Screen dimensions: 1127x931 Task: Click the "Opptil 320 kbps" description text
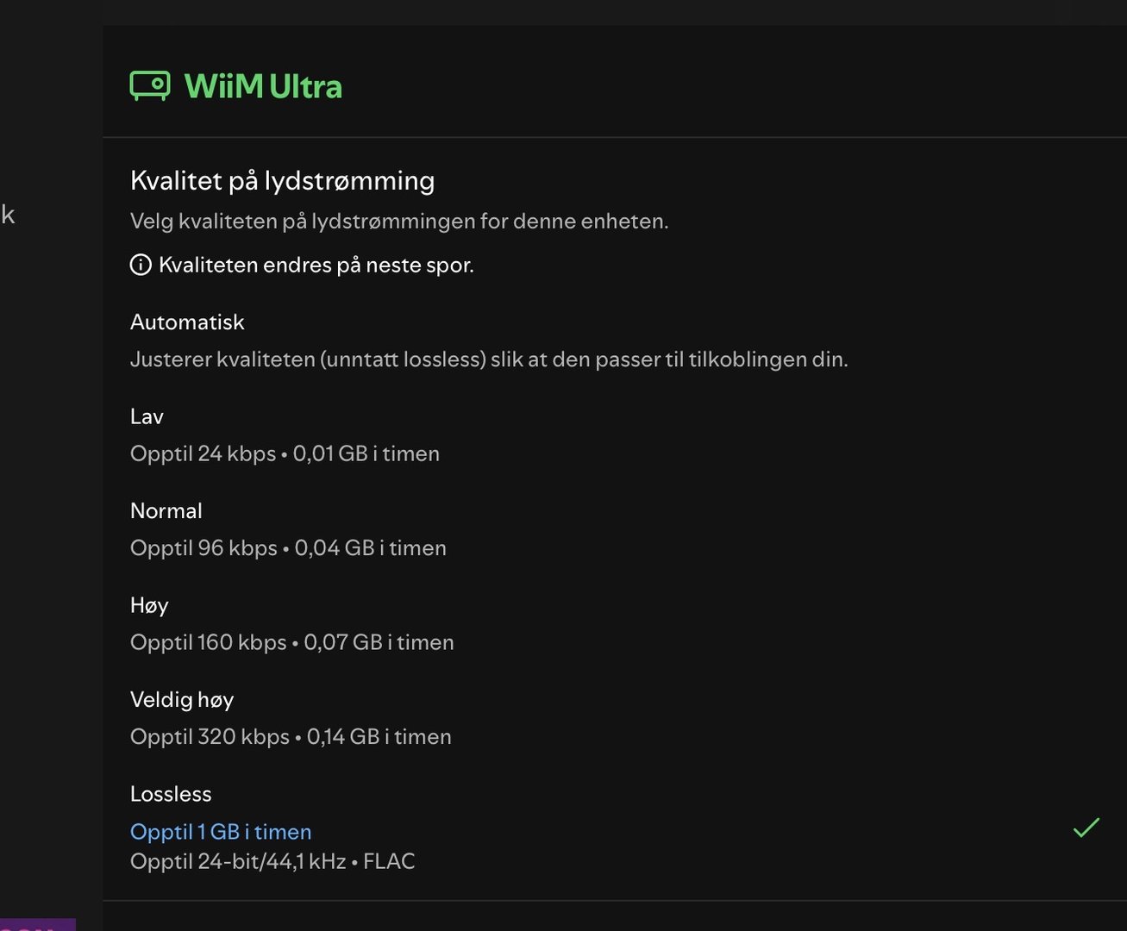(291, 737)
